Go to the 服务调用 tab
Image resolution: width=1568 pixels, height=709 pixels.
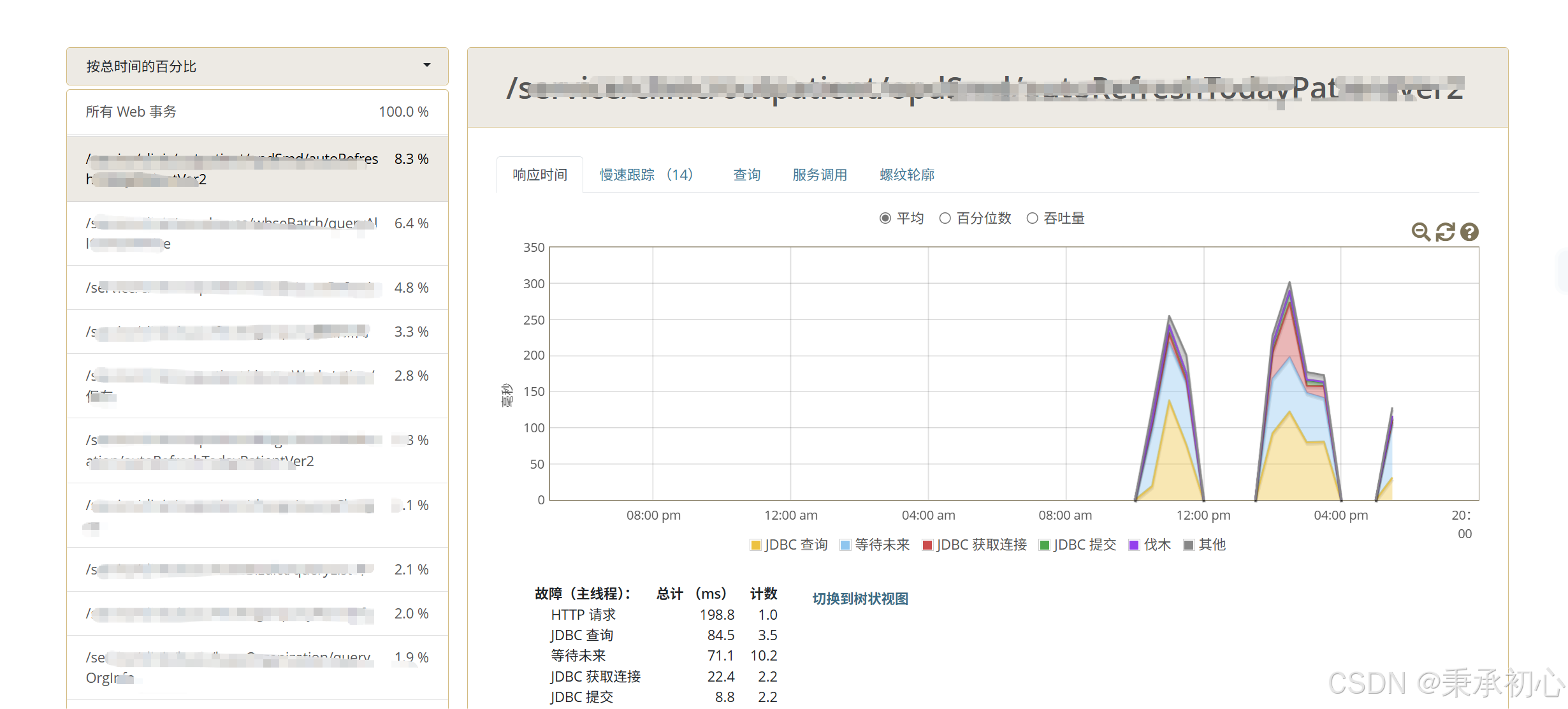[x=820, y=175]
